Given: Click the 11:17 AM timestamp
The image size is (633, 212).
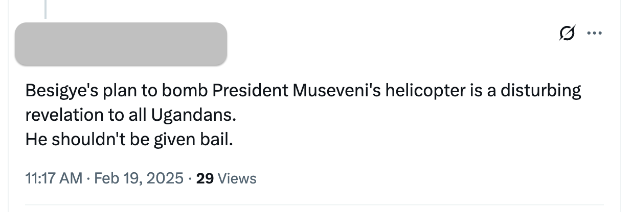Looking at the screenshot, I should pyautogui.click(x=54, y=178).
